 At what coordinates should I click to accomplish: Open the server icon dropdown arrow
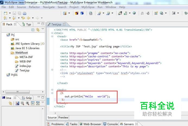point(130,13)
